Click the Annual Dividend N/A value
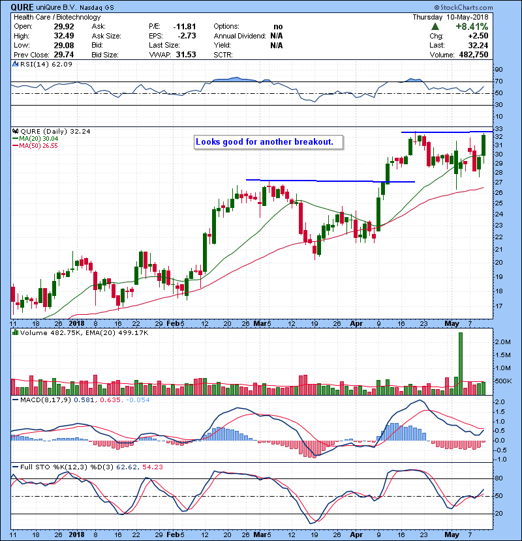This screenshot has width=522, height=541. pos(277,36)
